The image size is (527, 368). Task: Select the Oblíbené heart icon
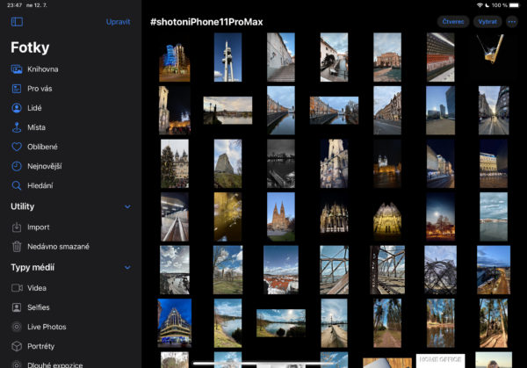pos(17,147)
